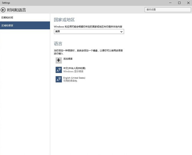Select 中文(中华人民共和国) language entry
Image resolution: width=192 pixels, height=155 pixels.
pos(74,68)
